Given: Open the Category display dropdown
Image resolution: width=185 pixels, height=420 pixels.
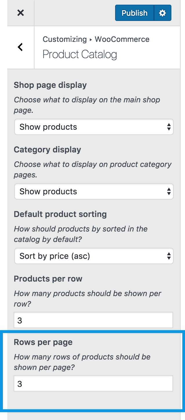Looking at the screenshot, I should coord(94,191).
